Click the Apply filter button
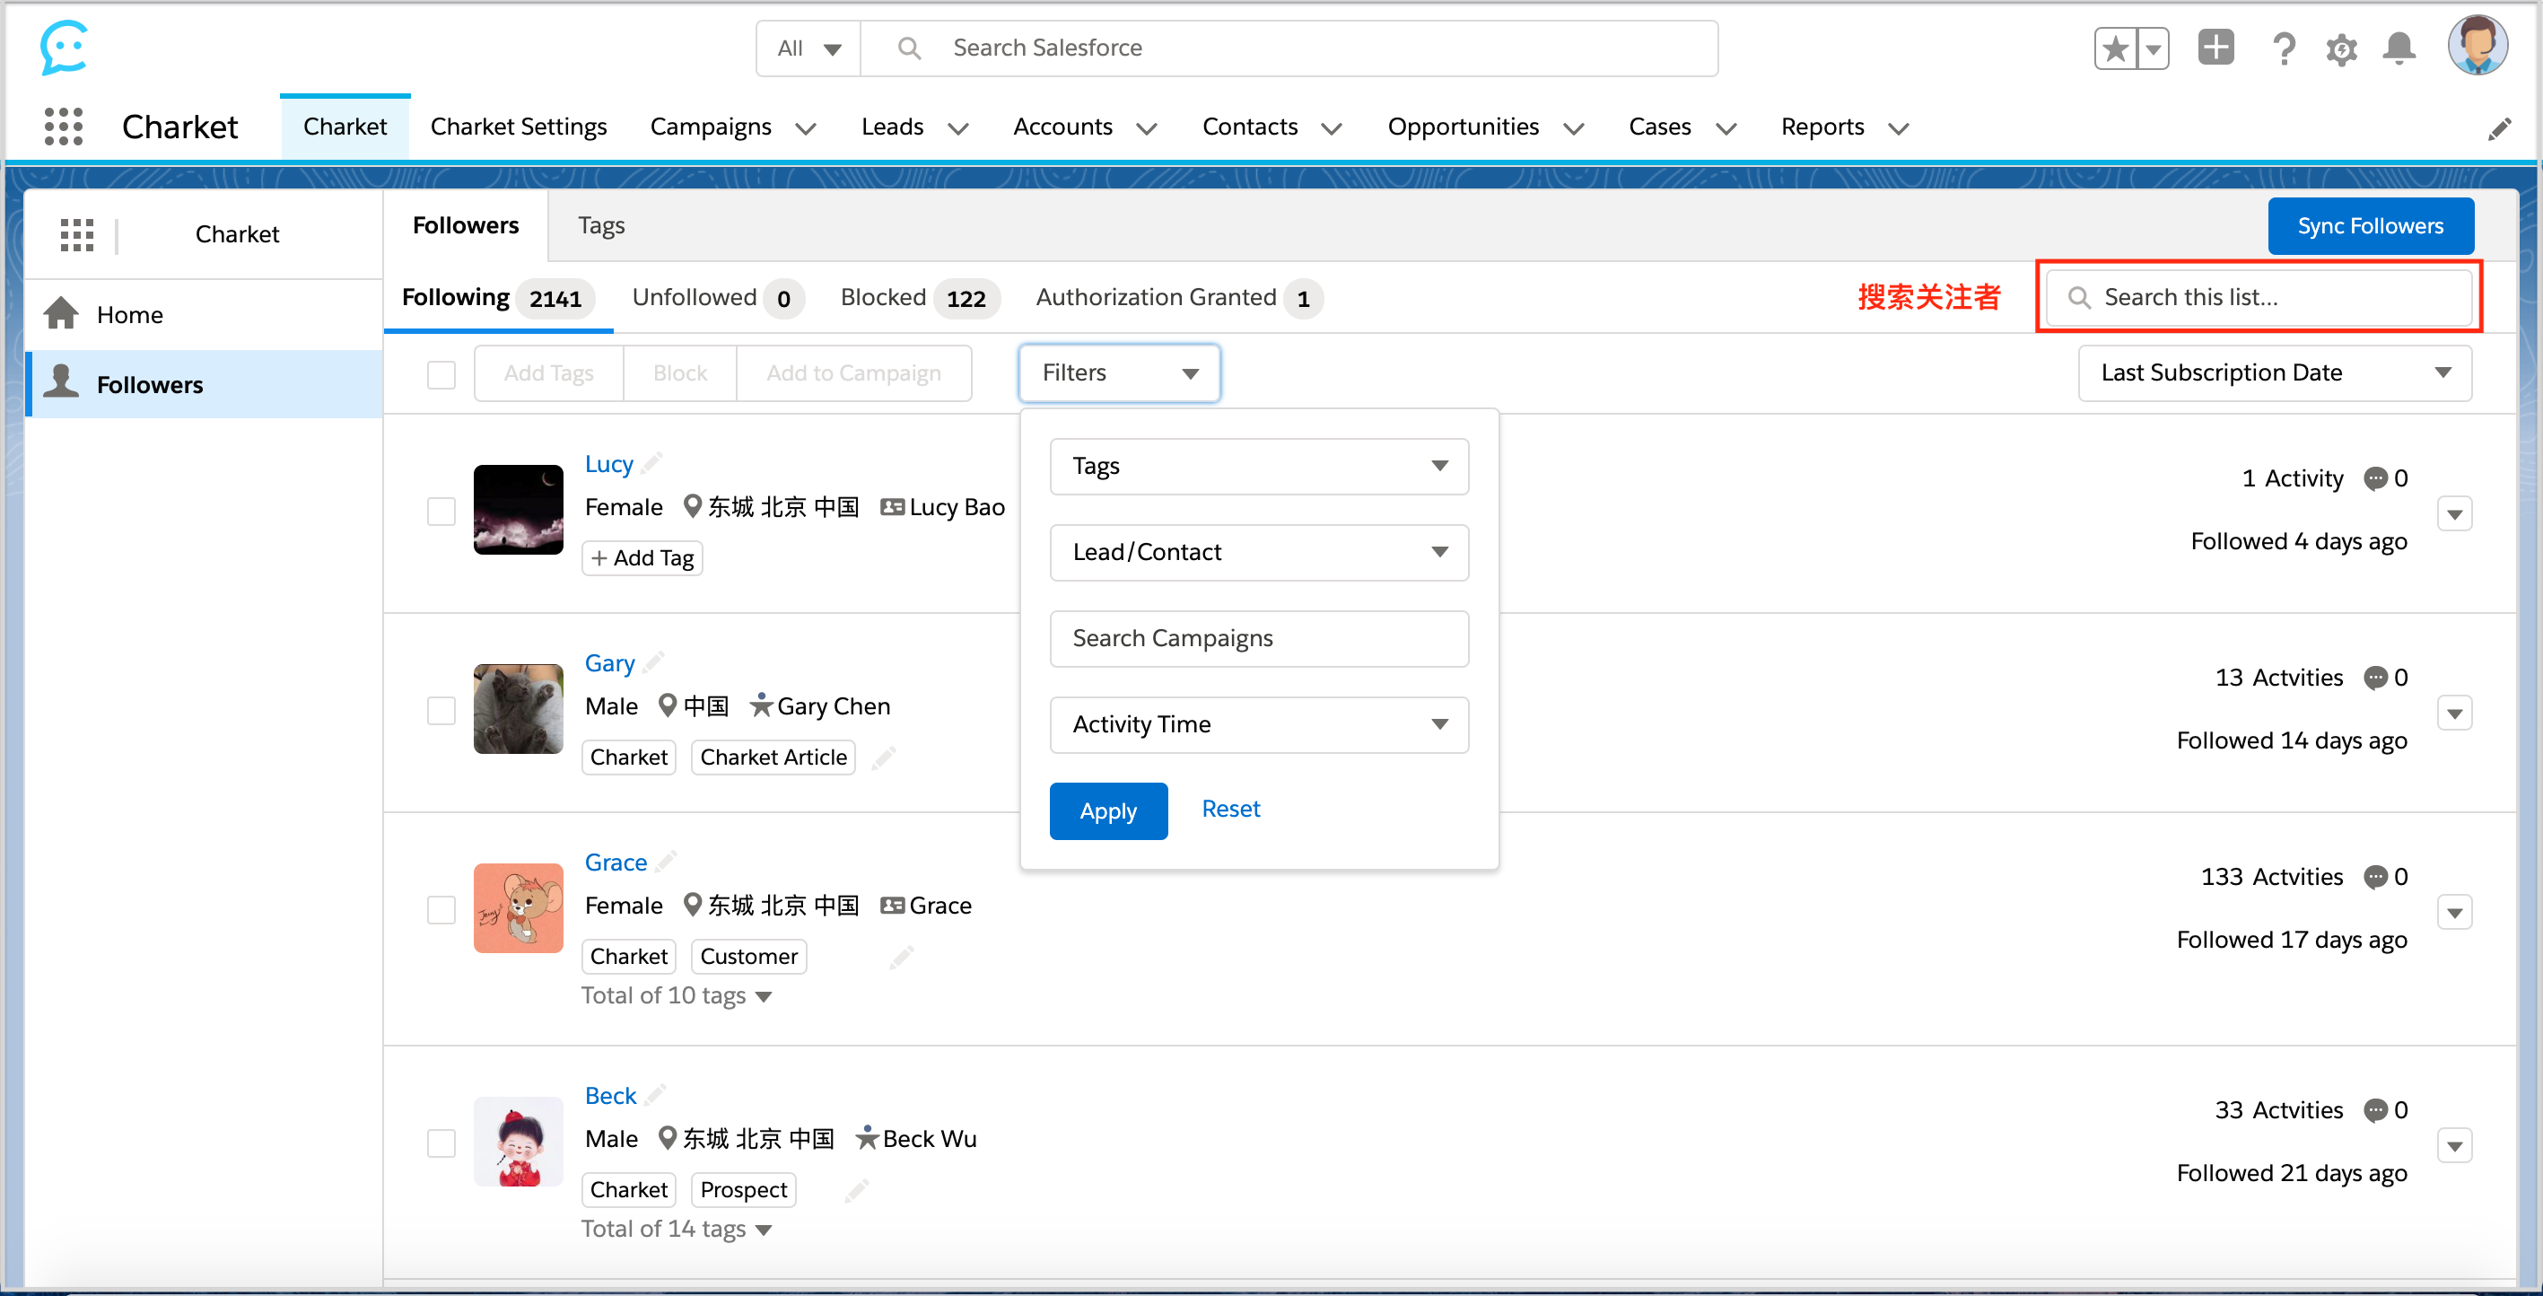The image size is (2543, 1296). (x=1107, y=811)
